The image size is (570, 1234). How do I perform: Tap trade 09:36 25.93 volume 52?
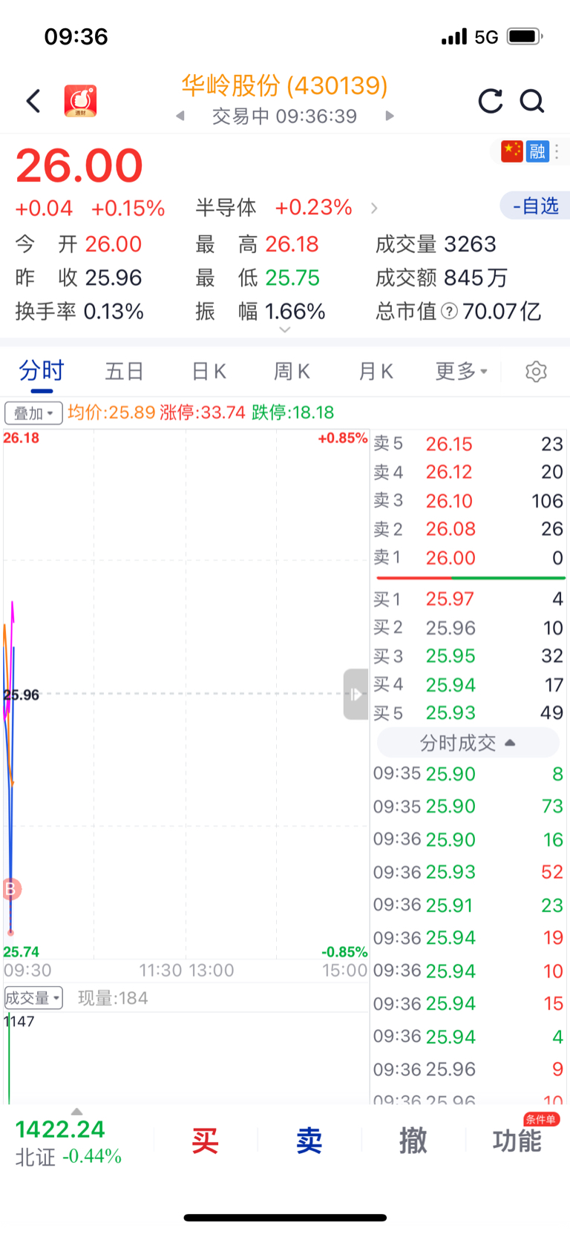pos(468,872)
